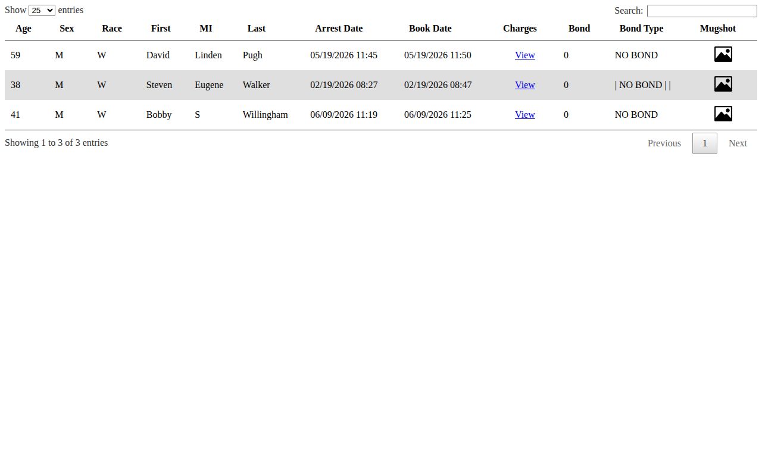
Task: Select book date 06/09/2026 11:25
Action: (438, 115)
